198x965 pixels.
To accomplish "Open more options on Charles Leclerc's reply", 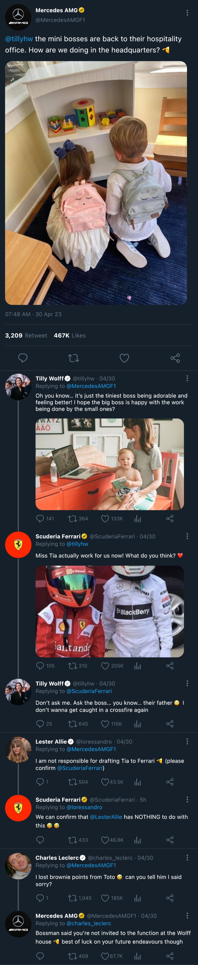I will point(187,858).
